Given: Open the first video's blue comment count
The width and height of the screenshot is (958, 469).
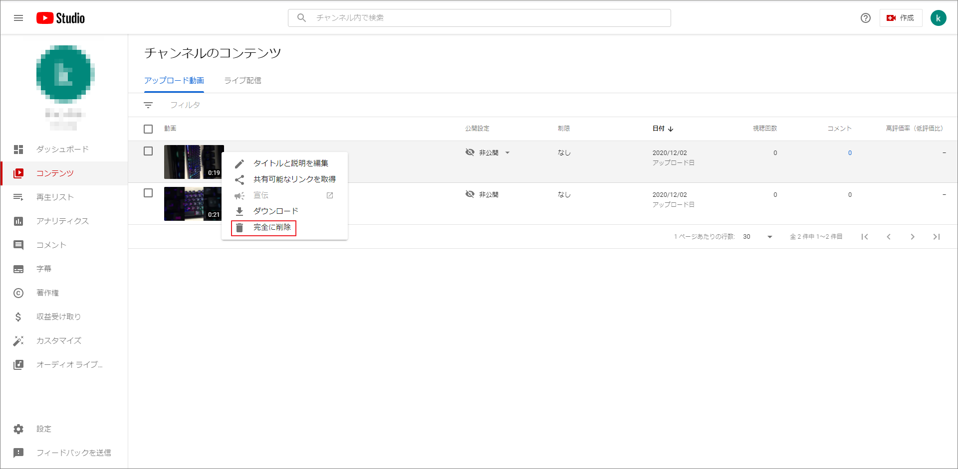Looking at the screenshot, I should [x=850, y=153].
